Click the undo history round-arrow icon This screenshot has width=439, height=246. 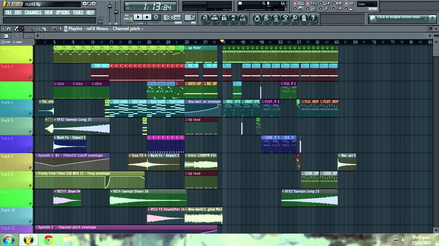(x=257, y=18)
